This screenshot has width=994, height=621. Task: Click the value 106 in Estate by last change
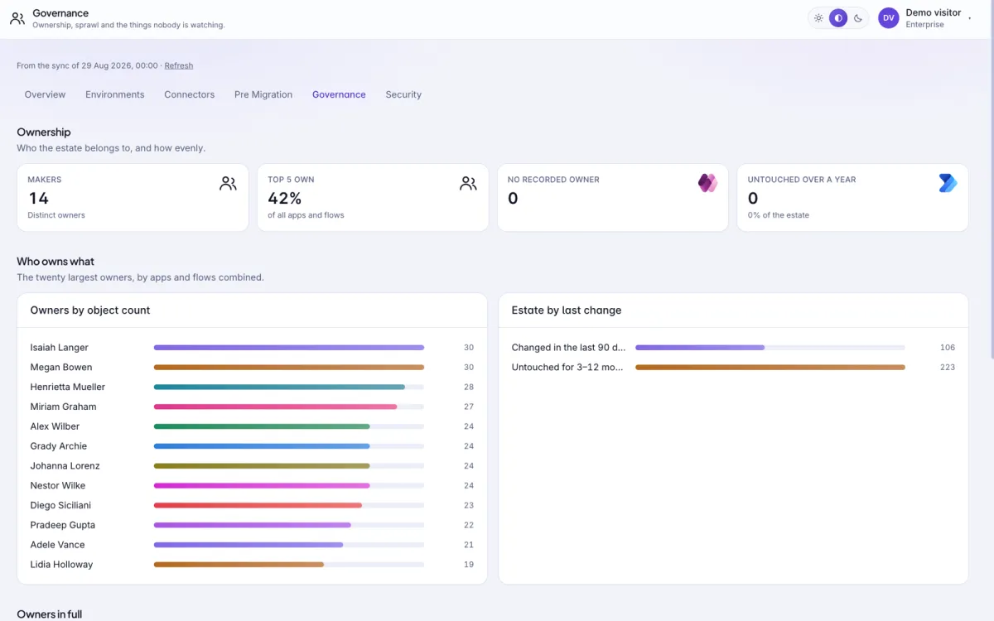[x=948, y=348]
